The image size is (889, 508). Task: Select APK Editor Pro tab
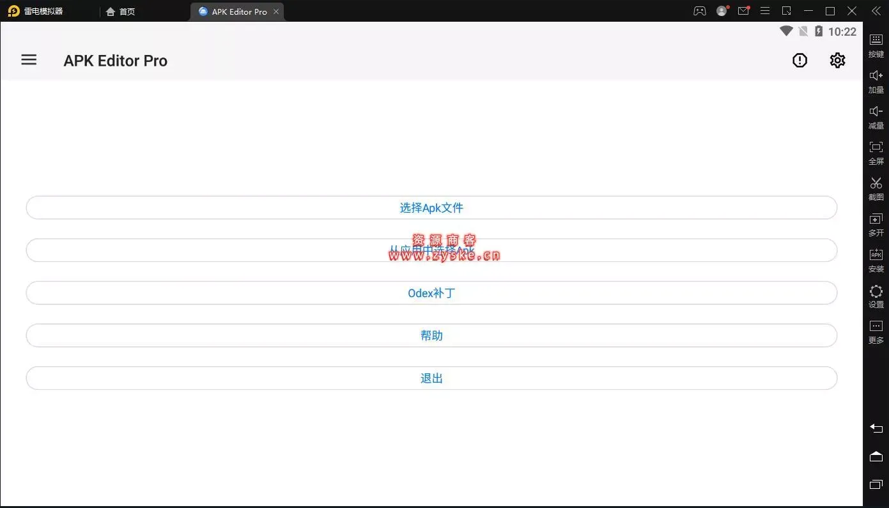click(237, 12)
